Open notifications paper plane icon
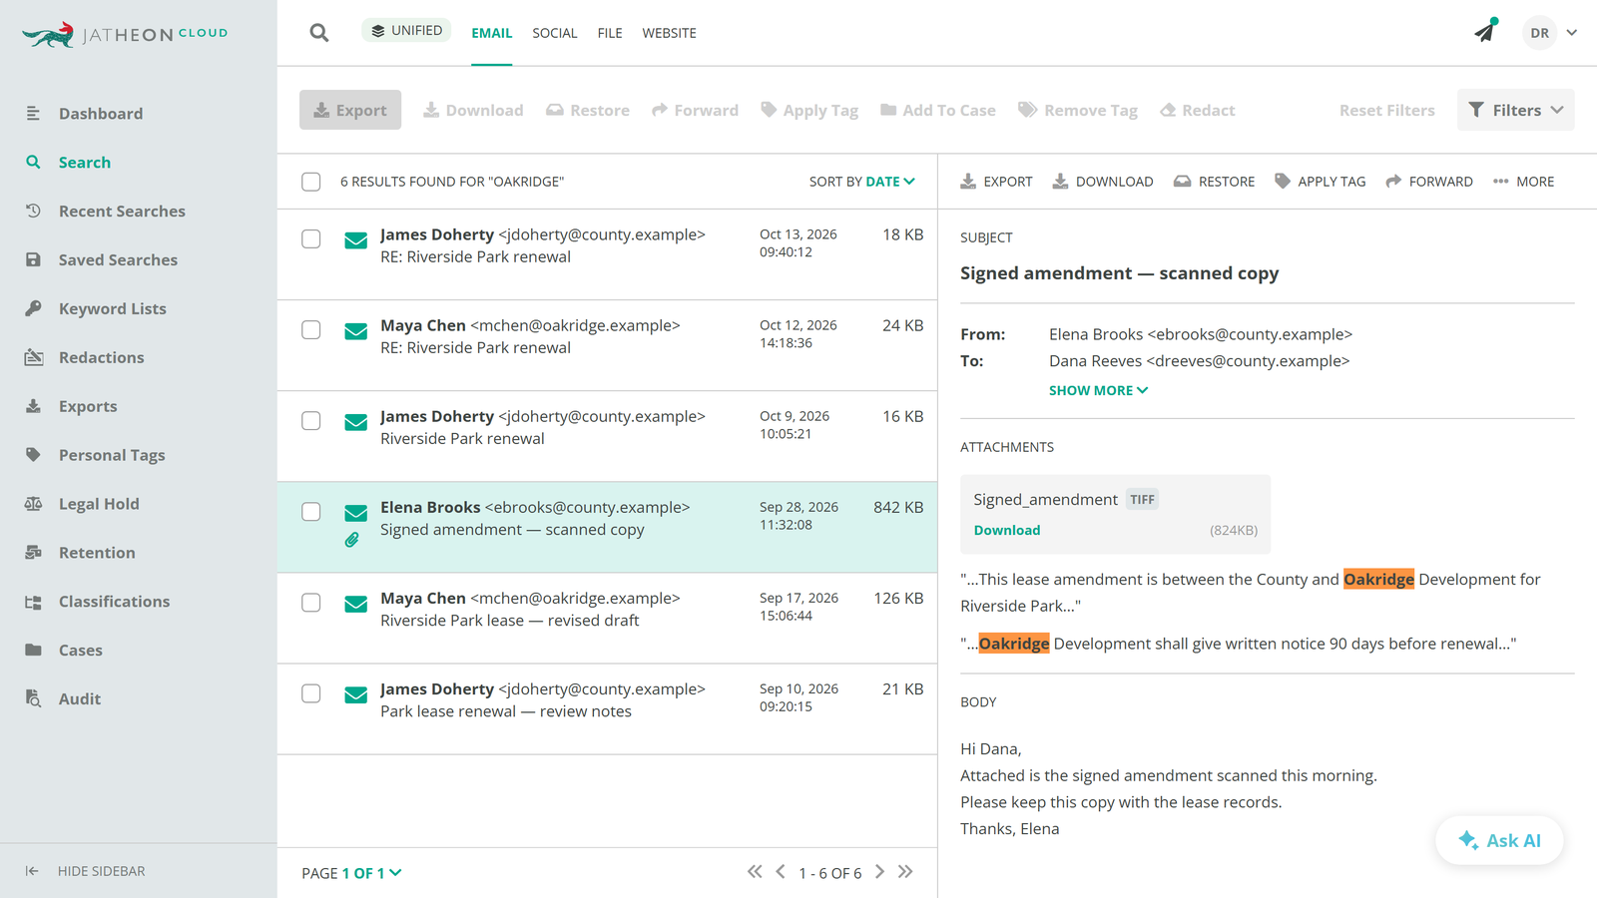This screenshot has height=898, width=1597. coord(1485,31)
